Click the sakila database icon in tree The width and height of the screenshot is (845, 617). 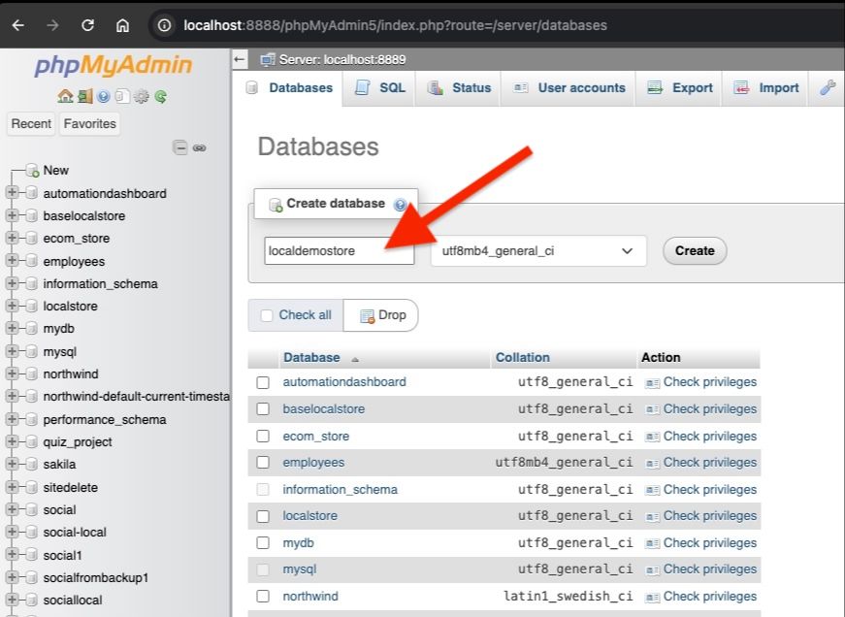tap(32, 464)
